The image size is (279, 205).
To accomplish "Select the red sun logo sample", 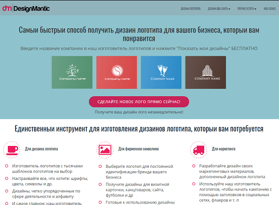I will (x=117, y=72).
